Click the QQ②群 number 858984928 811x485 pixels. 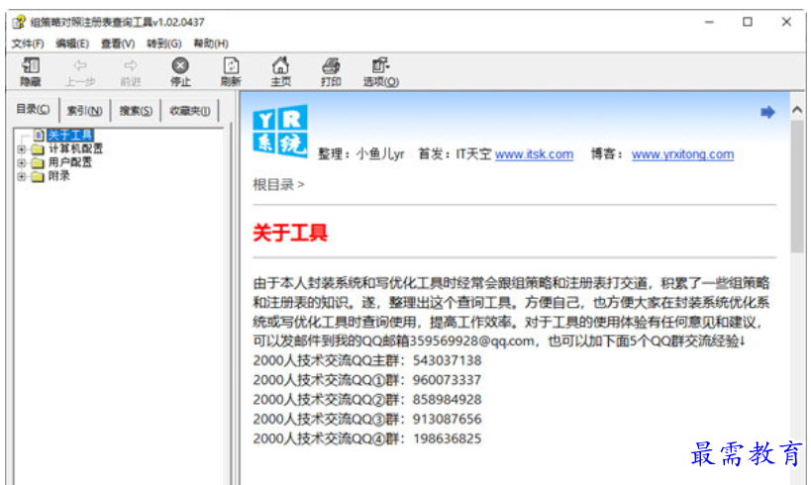(447, 400)
